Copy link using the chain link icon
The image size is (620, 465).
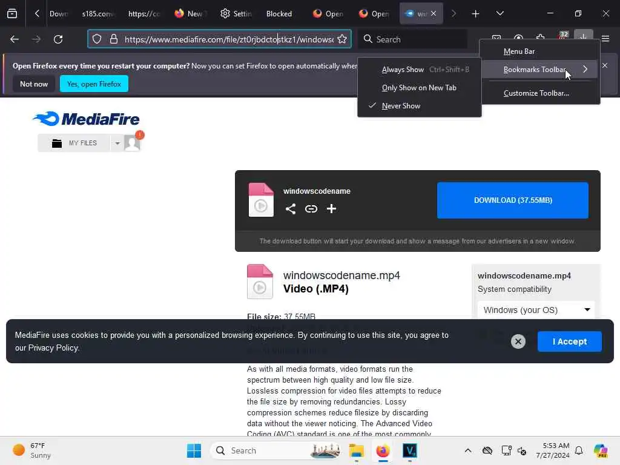tap(311, 209)
